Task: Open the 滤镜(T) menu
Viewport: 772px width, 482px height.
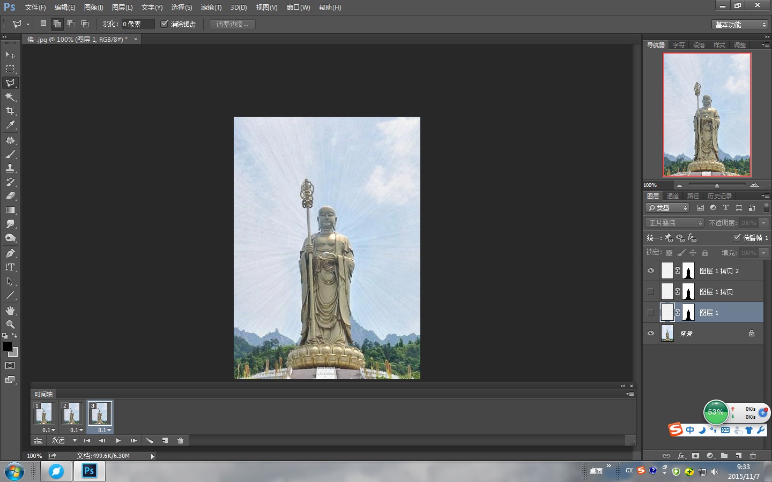Action: (211, 7)
